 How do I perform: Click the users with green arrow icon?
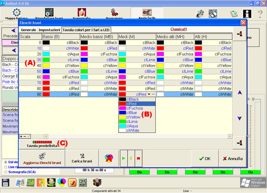51,183
